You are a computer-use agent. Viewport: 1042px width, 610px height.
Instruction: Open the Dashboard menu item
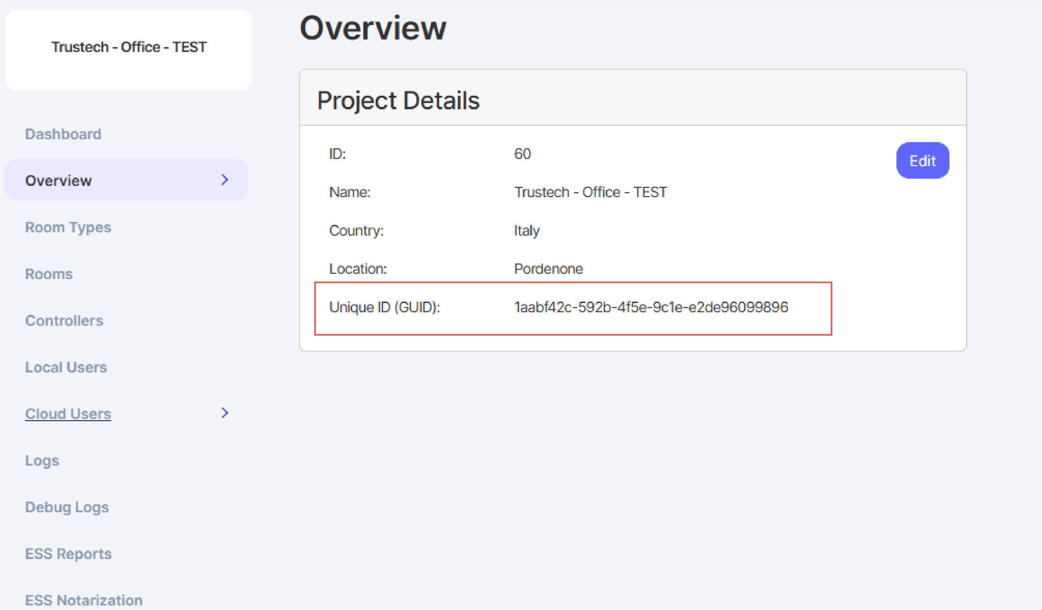(63, 134)
